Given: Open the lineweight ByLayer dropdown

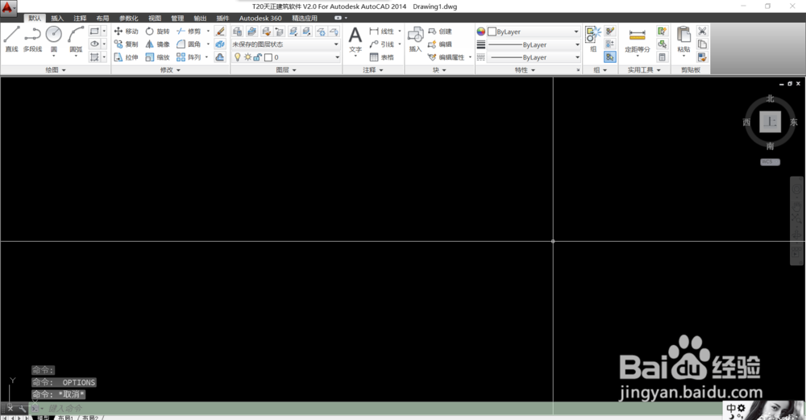Looking at the screenshot, I should click(x=534, y=44).
